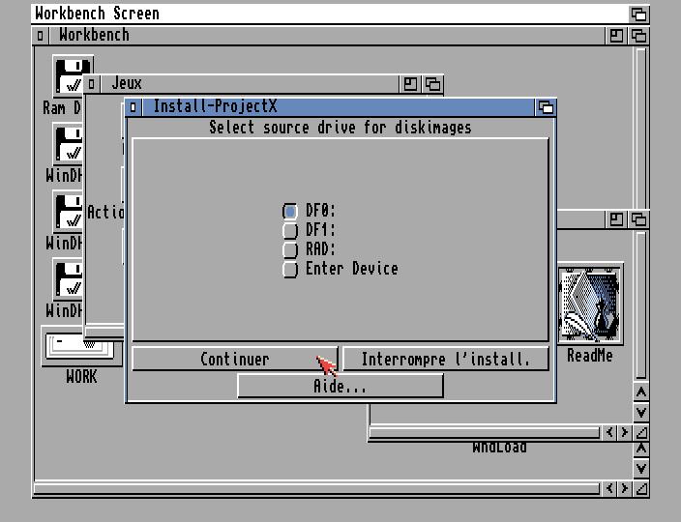
Task: Choose the Enter Device option
Action: (289, 269)
